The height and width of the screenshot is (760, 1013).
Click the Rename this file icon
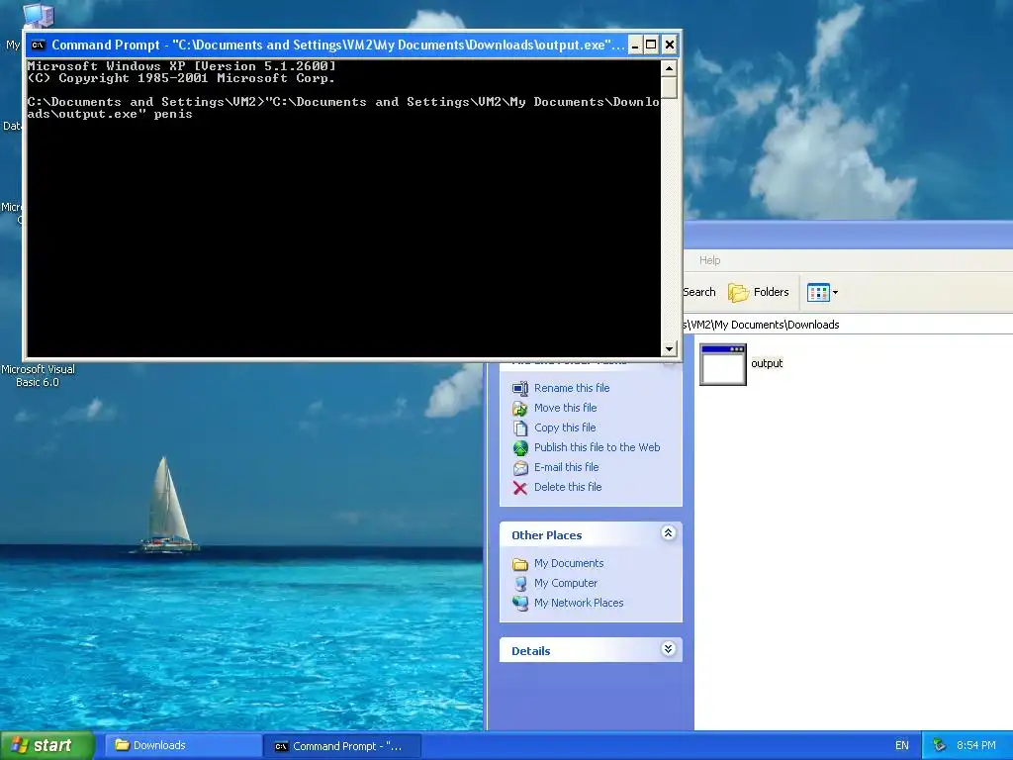(x=520, y=388)
